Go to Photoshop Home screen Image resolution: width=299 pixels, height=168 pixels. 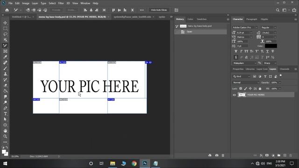[7, 10]
